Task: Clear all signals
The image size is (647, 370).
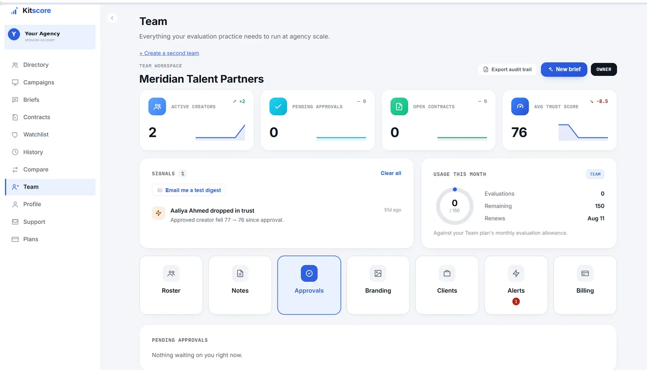Action: coord(391,173)
